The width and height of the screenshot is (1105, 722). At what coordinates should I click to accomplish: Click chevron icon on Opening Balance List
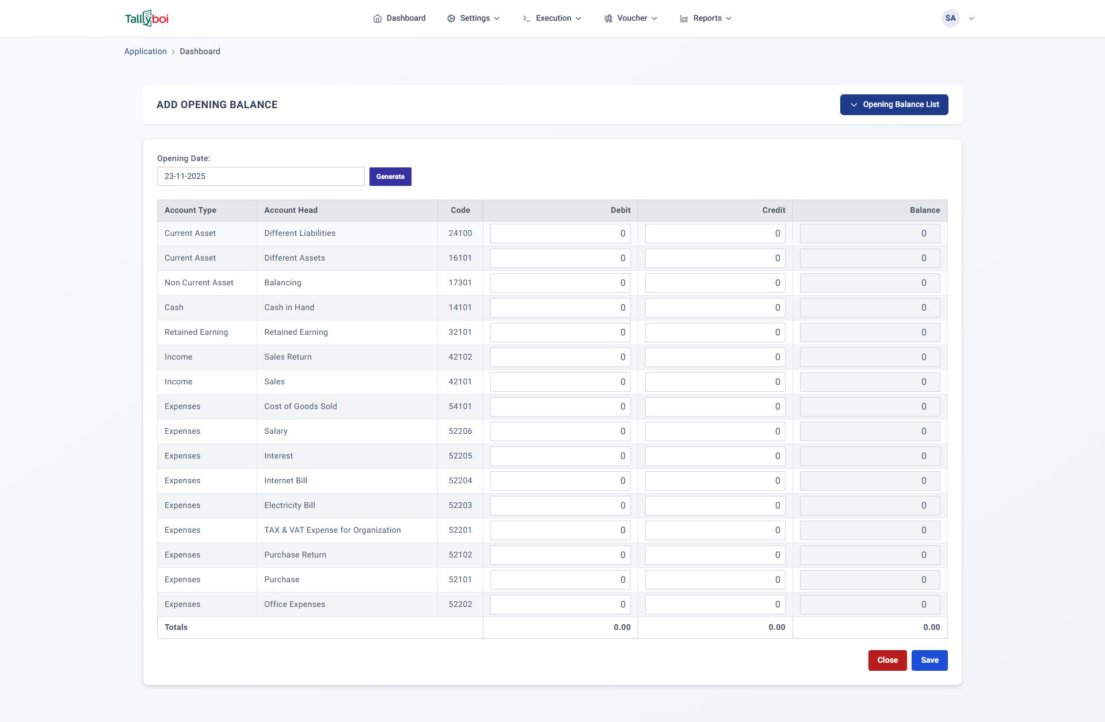[x=854, y=105]
